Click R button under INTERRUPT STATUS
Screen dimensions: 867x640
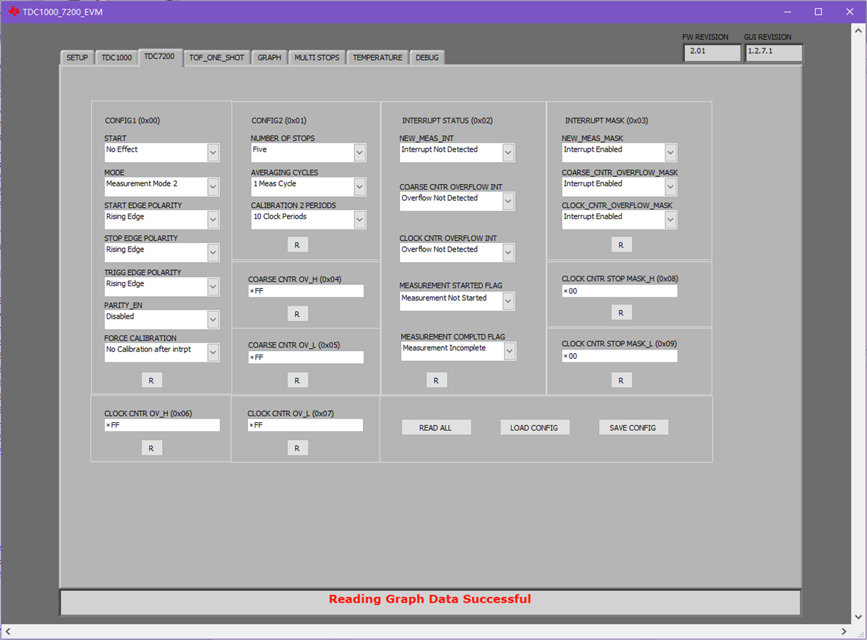[436, 380]
